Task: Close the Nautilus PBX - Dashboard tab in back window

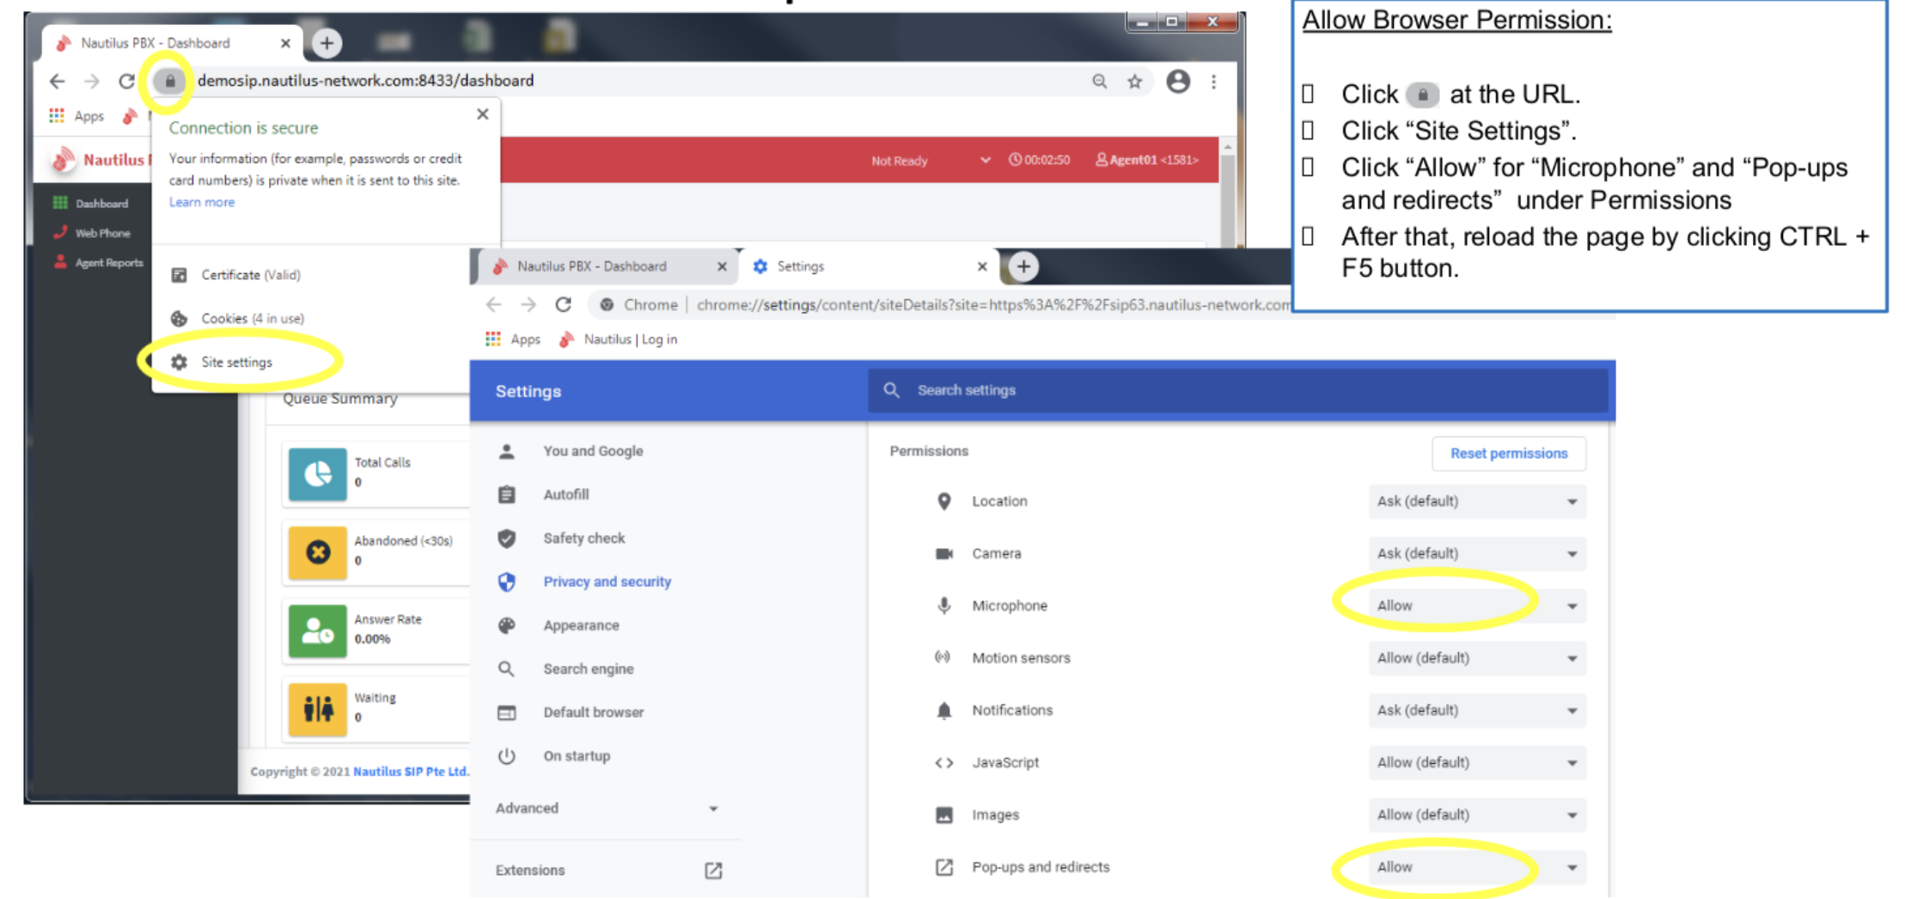Action: (285, 43)
